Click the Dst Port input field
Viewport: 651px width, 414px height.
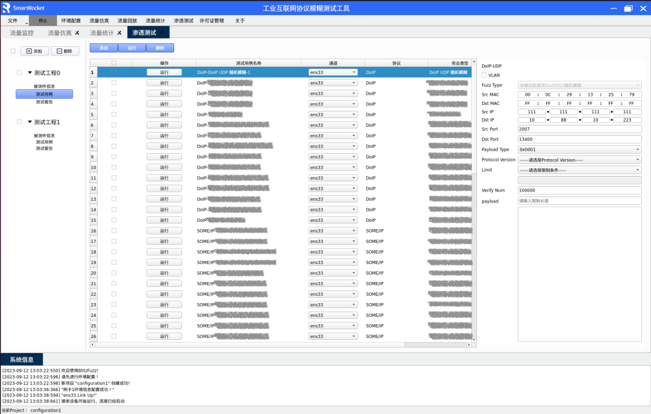579,139
